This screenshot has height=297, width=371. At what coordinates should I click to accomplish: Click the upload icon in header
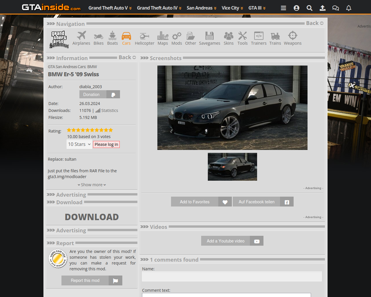(x=323, y=8)
